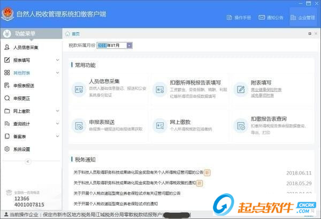Click the 备案表 file icon
The image size is (321, 219).
7,136
